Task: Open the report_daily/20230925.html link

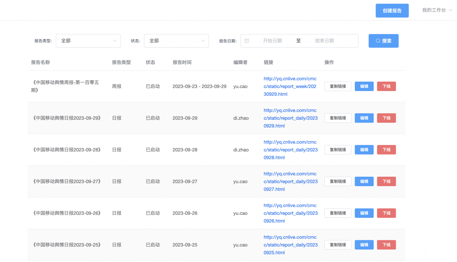Action: pyautogui.click(x=290, y=245)
